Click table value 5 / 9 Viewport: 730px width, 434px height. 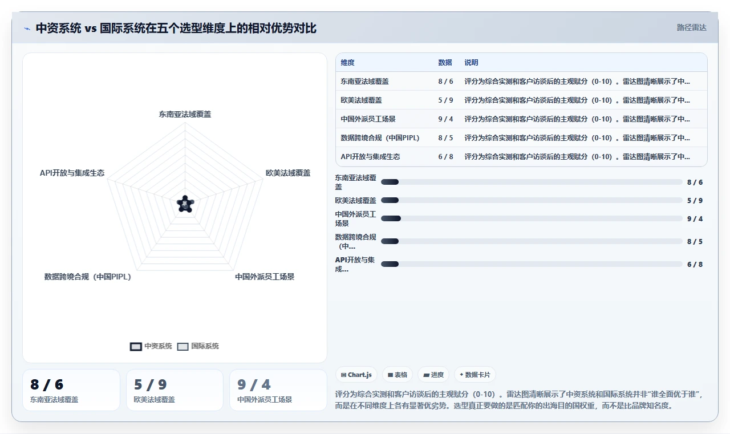(x=445, y=100)
